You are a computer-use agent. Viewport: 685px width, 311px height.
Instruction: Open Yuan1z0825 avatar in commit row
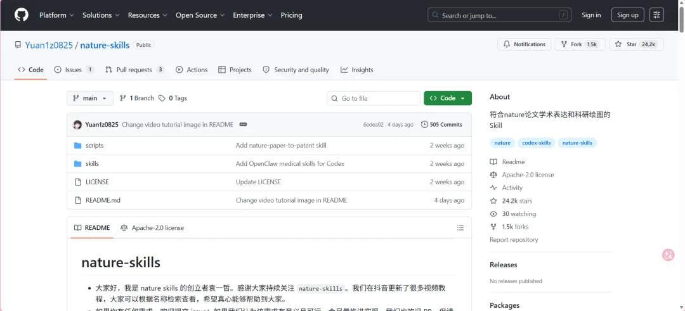tap(77, 125)
